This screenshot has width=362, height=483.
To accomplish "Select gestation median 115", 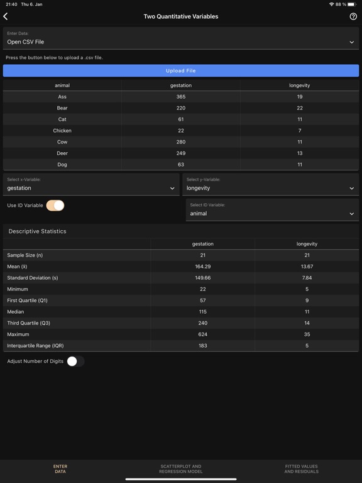I will pos(203,312).
